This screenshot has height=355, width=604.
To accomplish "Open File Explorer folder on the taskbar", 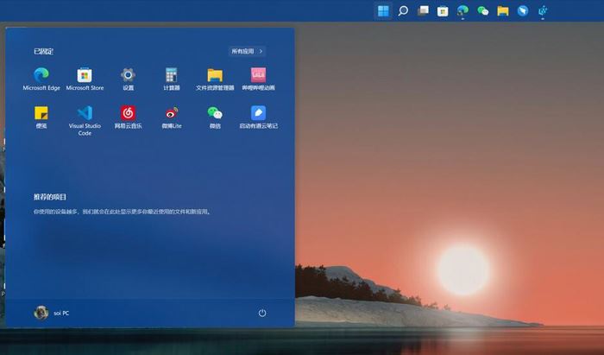I will (502, 11).
